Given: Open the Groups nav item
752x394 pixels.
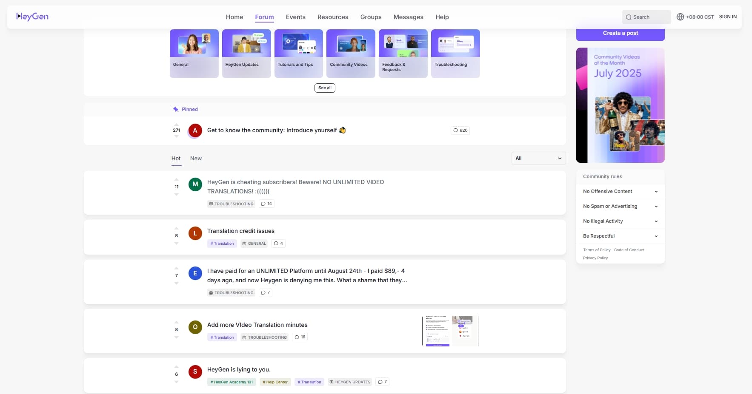Looking at the screenshot, I should coord(371,17).
